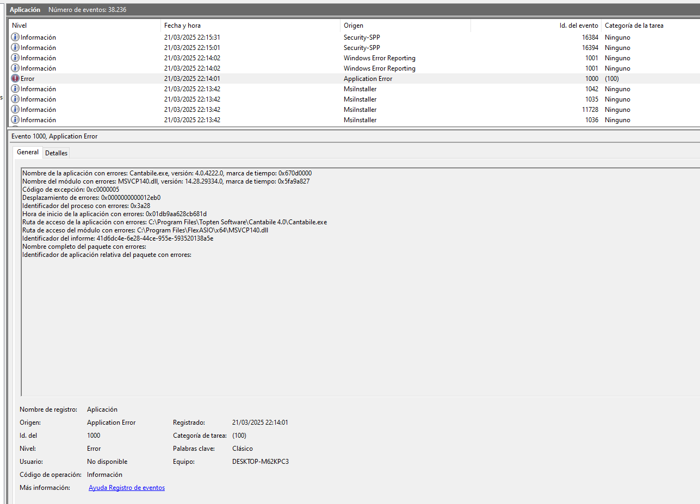Viewport: 700px width, 504px height.
Task: Click the information icon of MsiInstaller event 1035
Action: click(15, 99)
